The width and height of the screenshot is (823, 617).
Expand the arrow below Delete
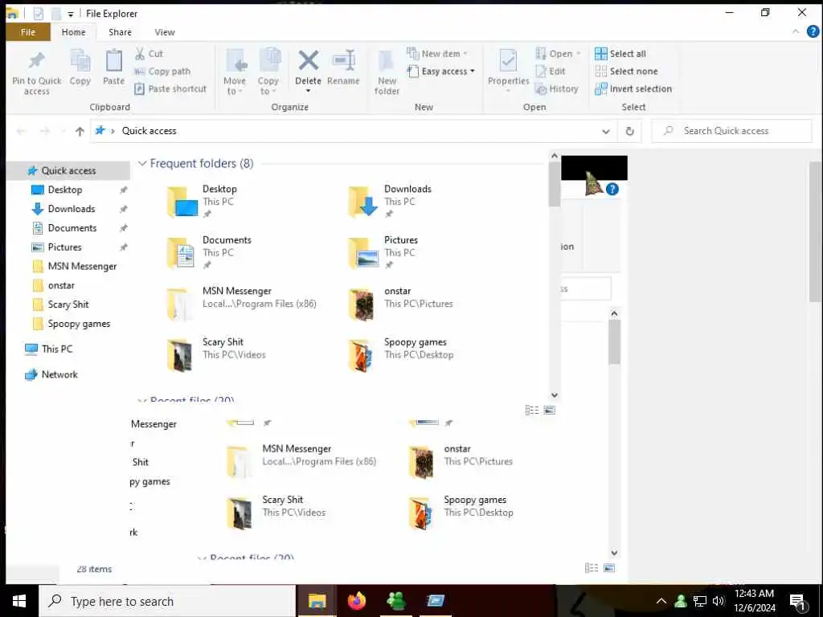308,92
